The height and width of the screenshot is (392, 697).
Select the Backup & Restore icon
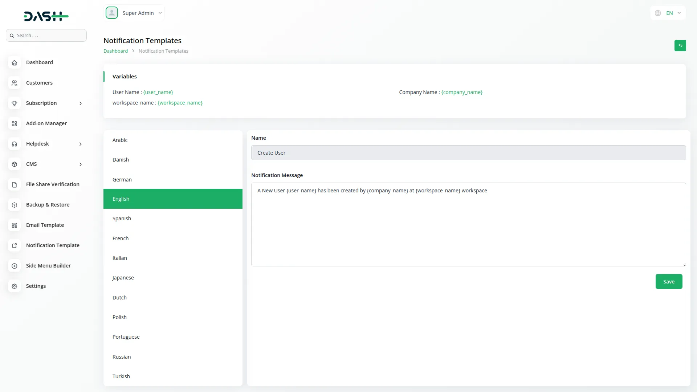14,205
